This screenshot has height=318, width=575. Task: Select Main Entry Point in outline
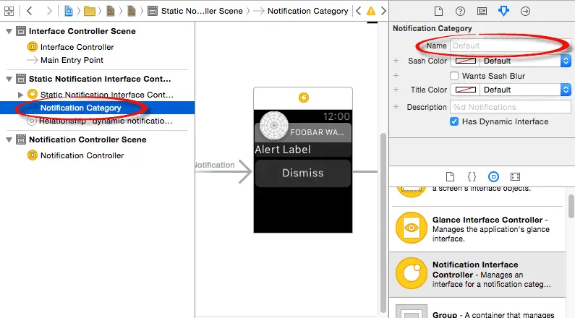[72, 60]
